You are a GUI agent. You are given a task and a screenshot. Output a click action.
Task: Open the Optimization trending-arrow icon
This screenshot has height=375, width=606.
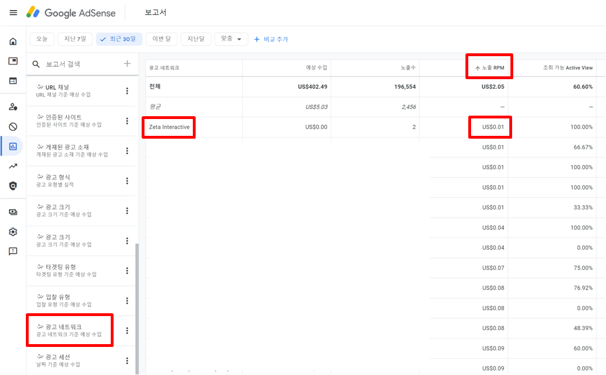click(x=13, y=165)
